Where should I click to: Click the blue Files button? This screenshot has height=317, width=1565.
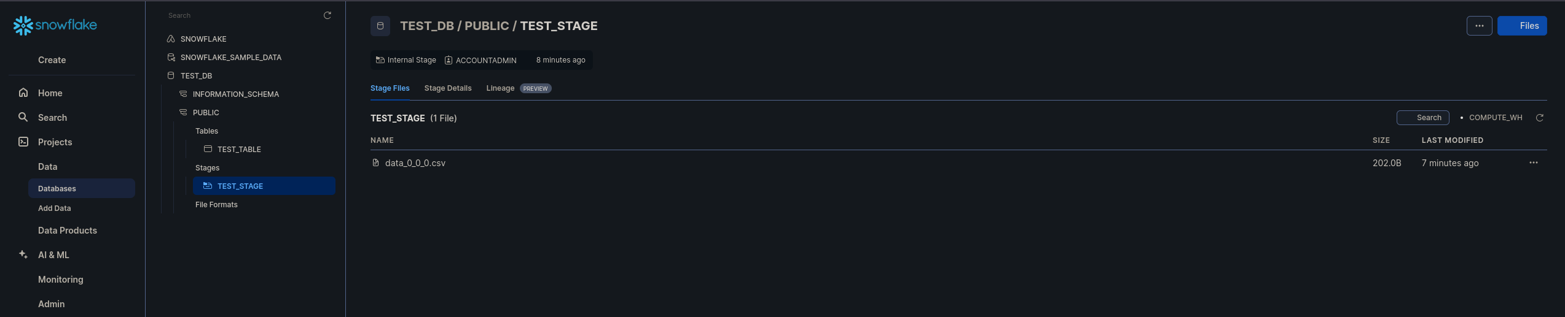1521,26
